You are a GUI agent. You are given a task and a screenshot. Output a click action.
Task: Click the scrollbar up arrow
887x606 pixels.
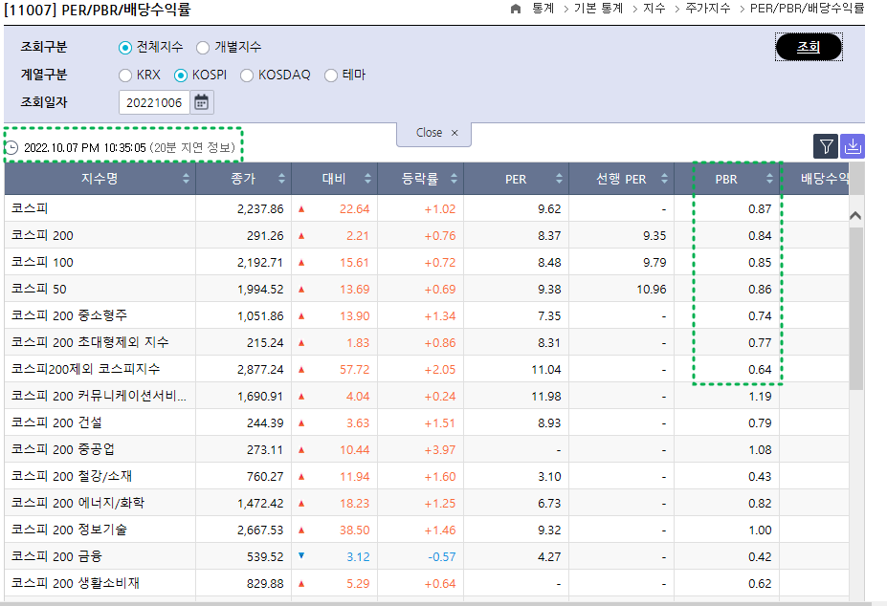point(855,215)
